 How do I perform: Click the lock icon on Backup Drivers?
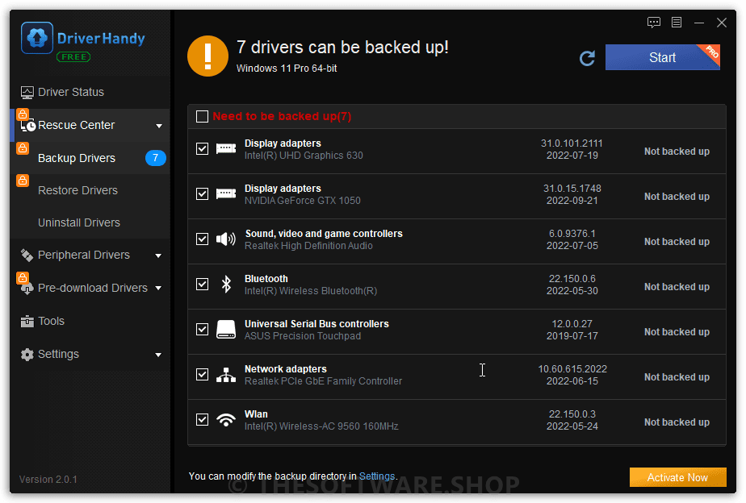[x=23, y=148]
